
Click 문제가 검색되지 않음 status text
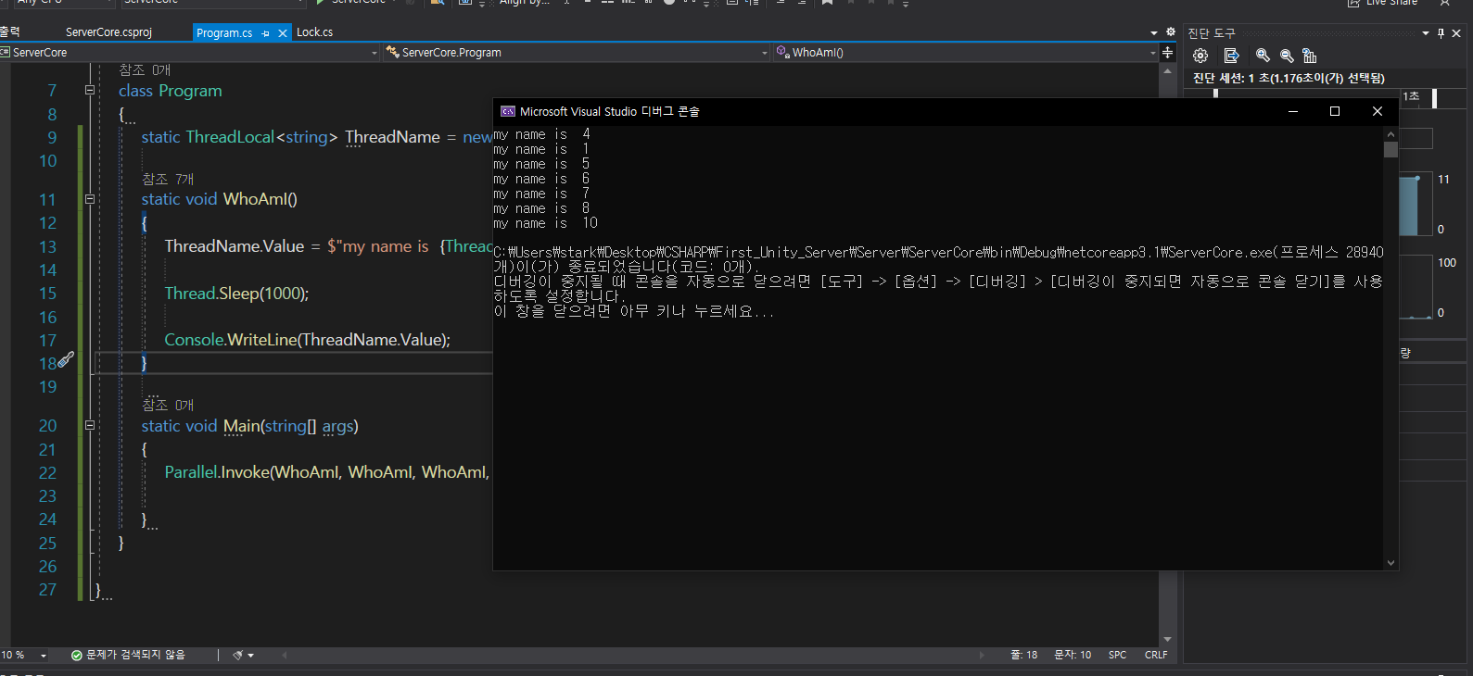click(135, 655)
